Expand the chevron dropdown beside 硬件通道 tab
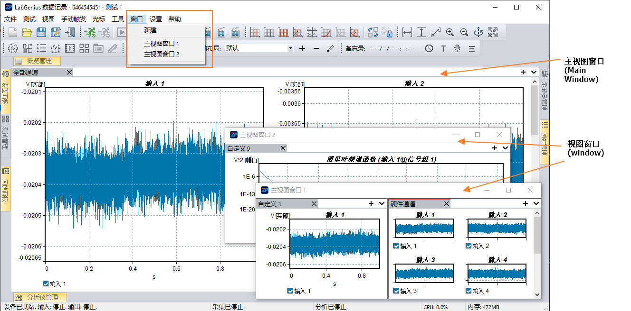 [536, 204]
